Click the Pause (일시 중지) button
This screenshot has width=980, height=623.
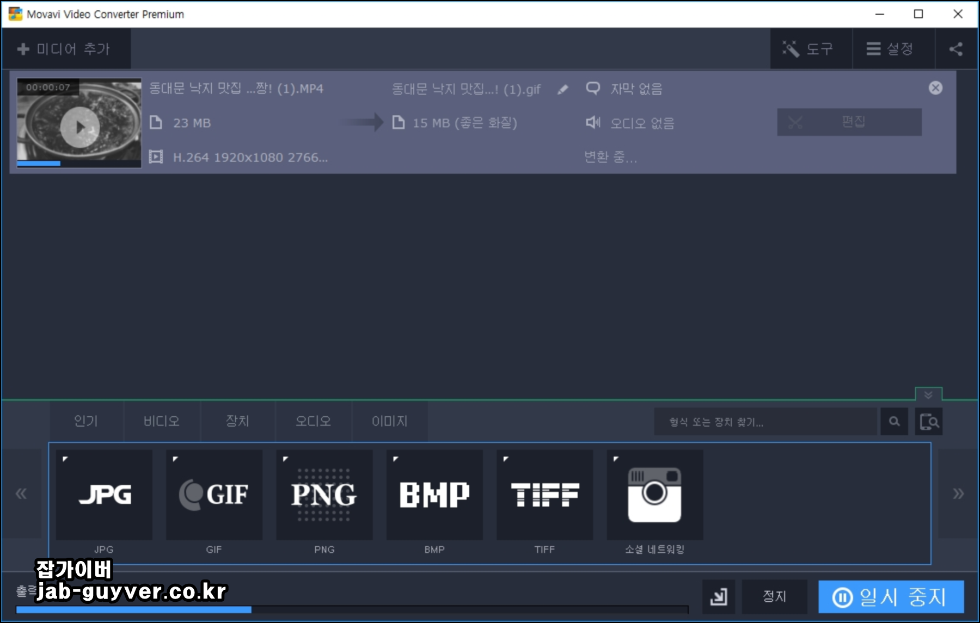(891, 597)
